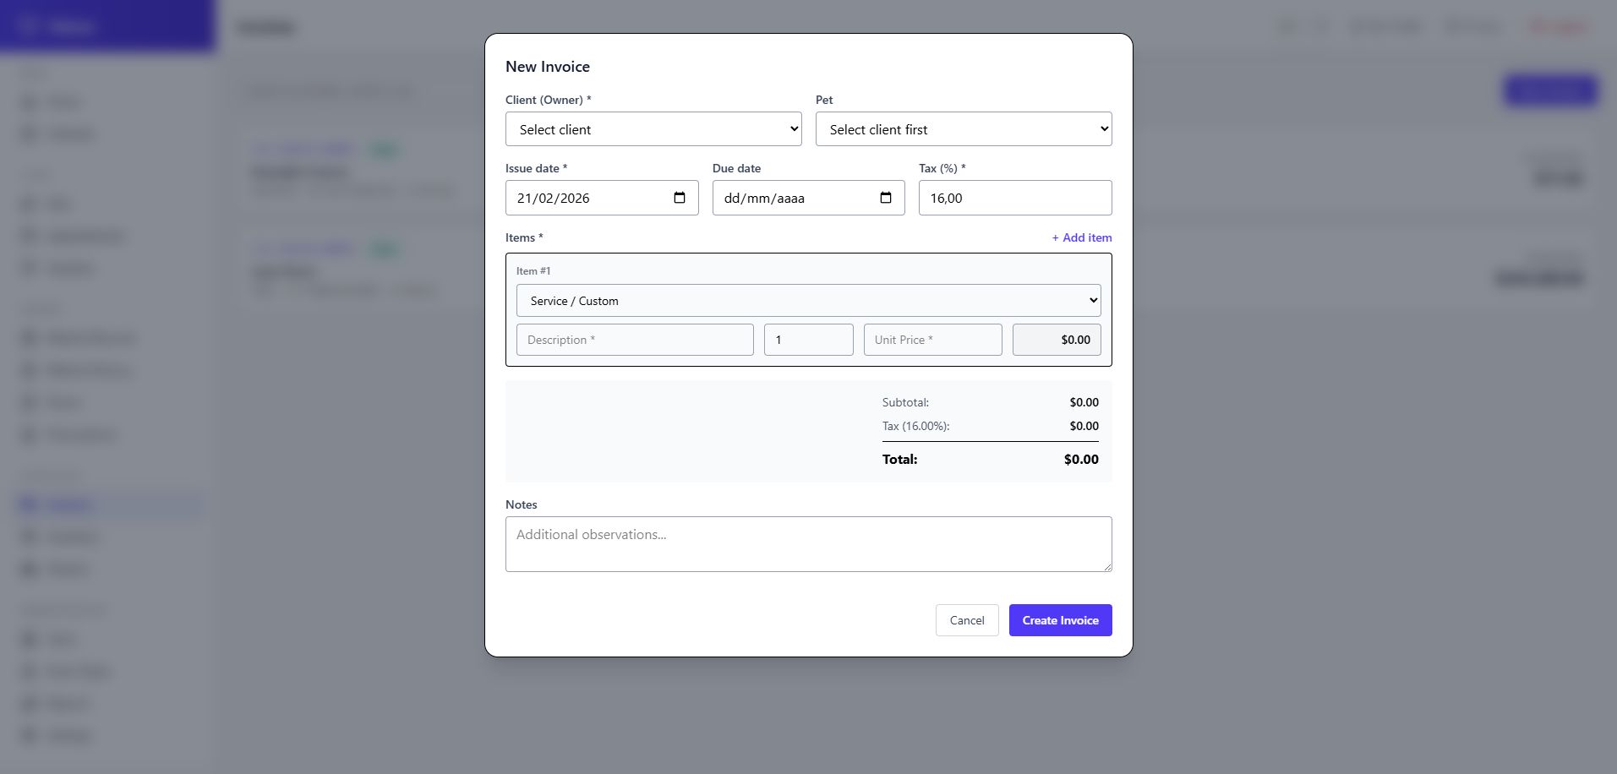This screenshot has width=1617, height=774.
Task: Expand the Pet selection dropdown
Action: (964, 129)
